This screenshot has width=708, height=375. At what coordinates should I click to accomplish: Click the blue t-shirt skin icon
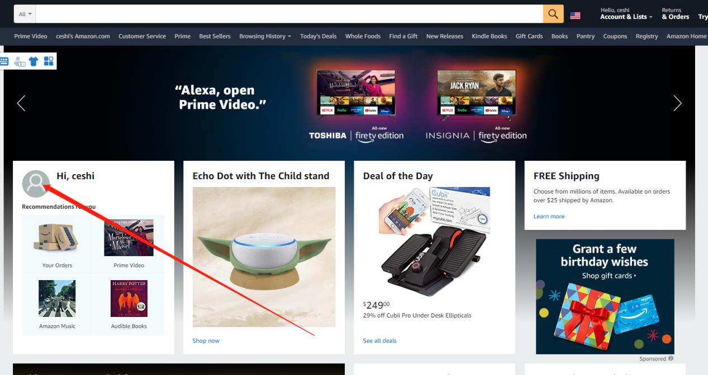[x=34, y=61]
